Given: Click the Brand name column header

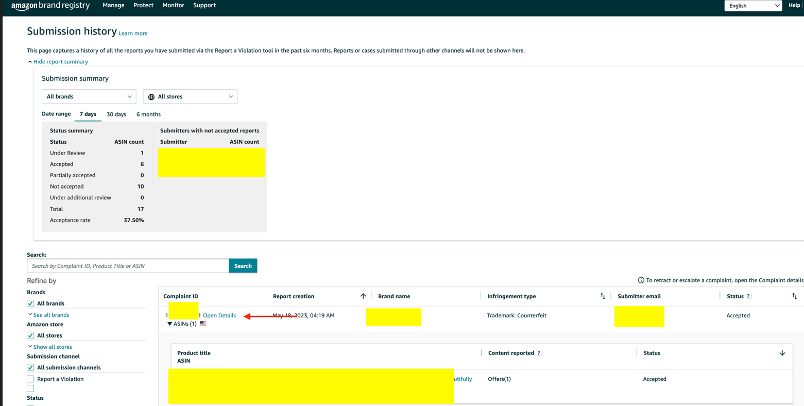Looking at the screenshot, I should point(394,296).
